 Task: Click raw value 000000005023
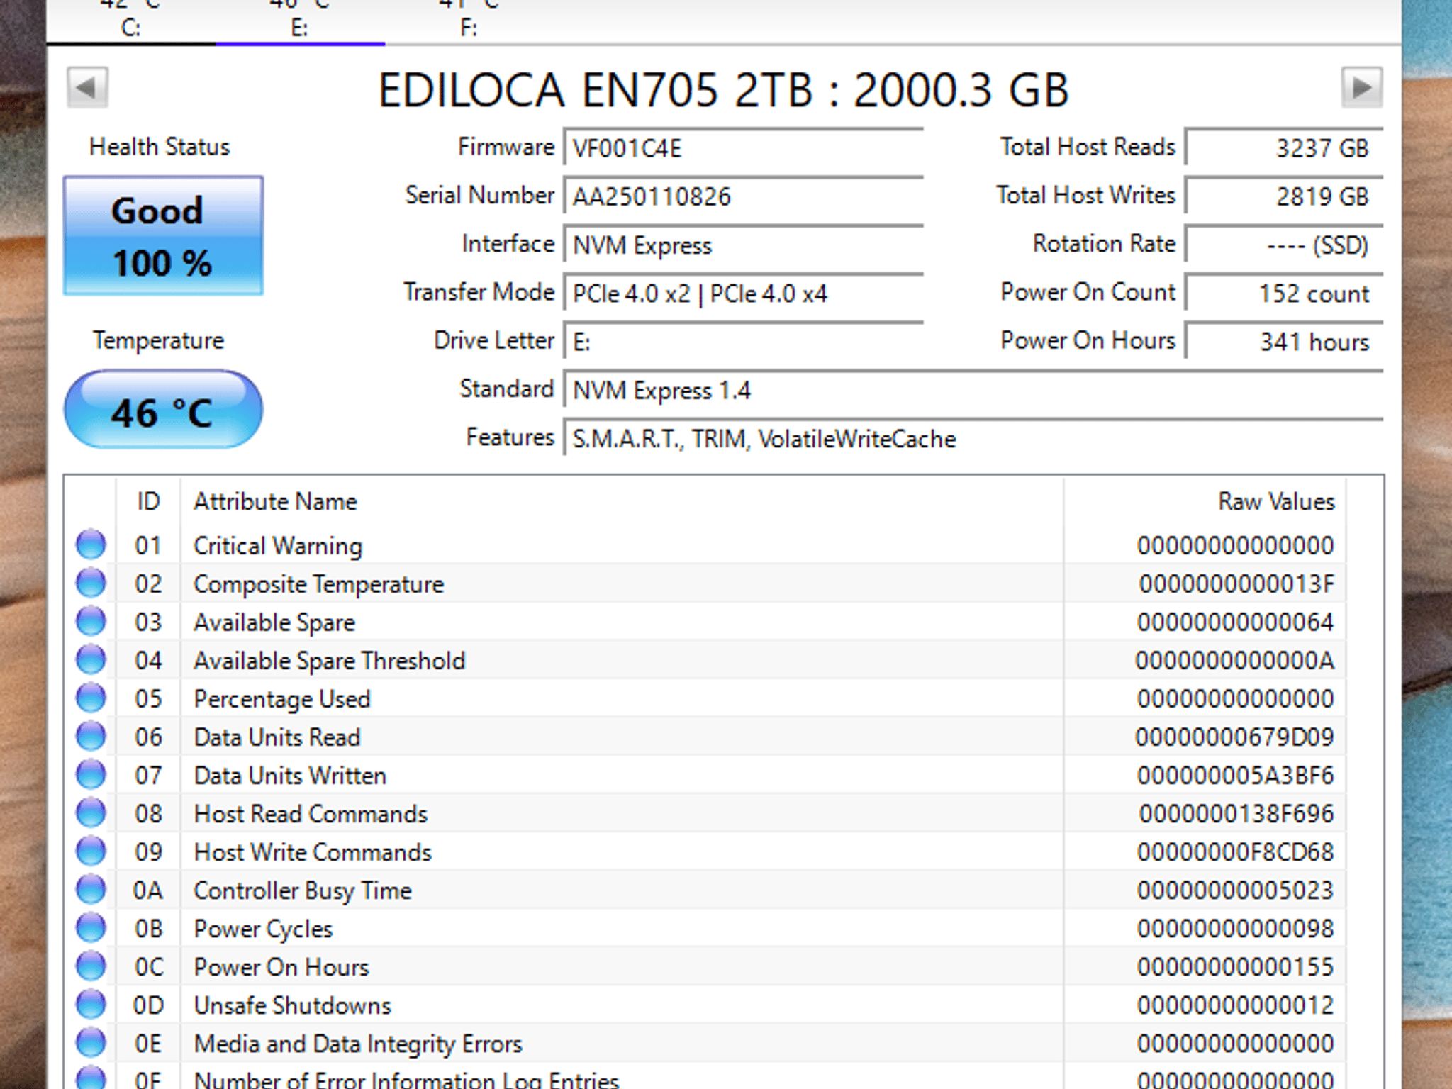[1236, 890]
